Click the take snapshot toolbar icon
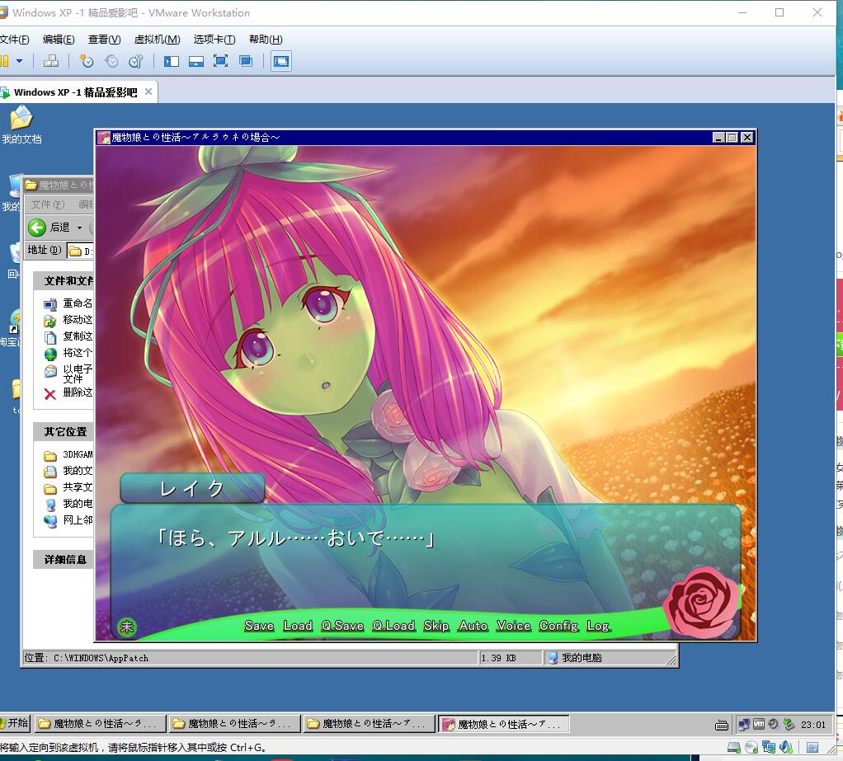 tap(87, 61)
